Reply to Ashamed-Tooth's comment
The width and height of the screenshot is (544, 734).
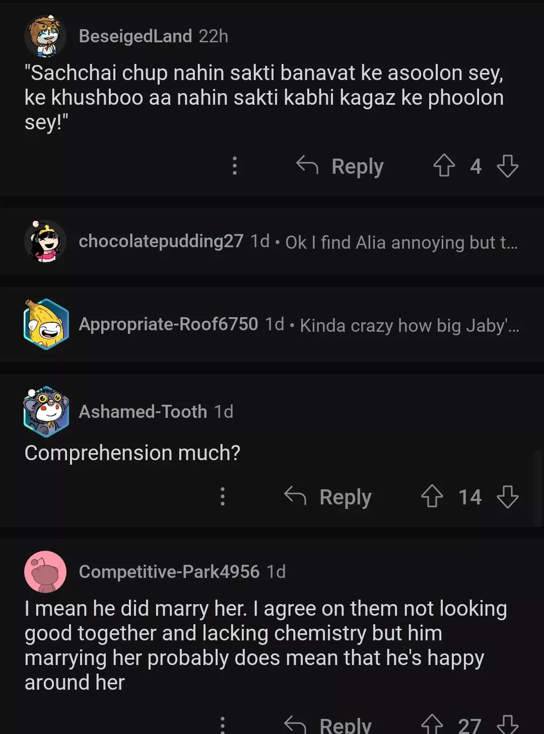(328, 496)
